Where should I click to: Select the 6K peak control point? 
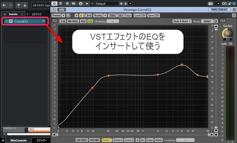click(x=182, y=65)
